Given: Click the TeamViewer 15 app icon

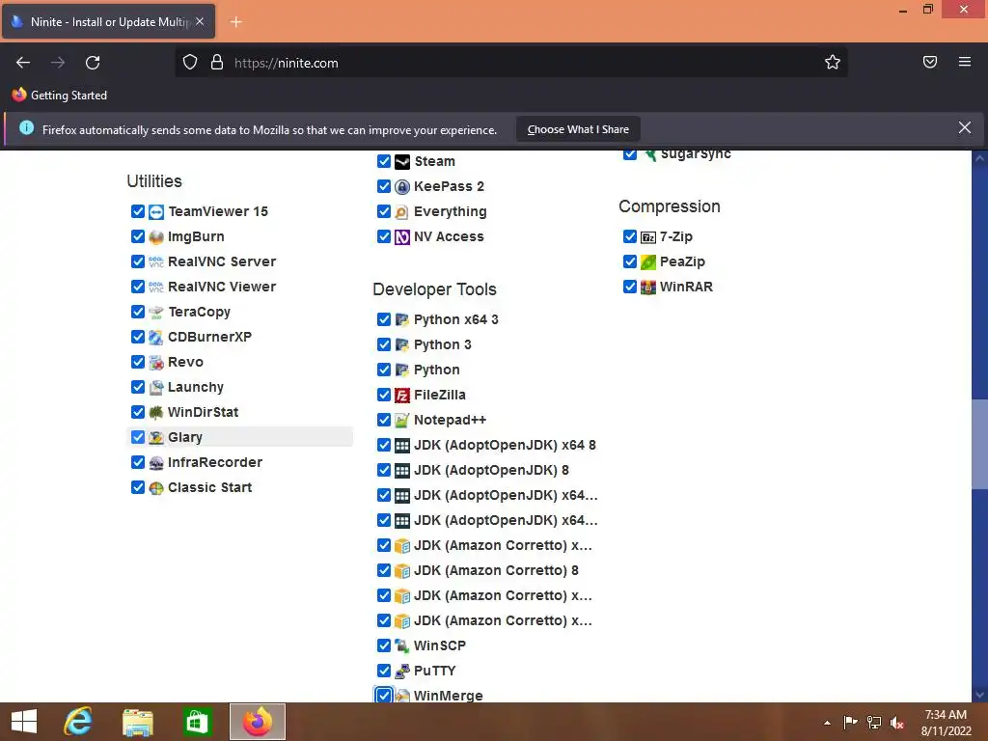Looking at the screenshot, I should pos(155,211).
